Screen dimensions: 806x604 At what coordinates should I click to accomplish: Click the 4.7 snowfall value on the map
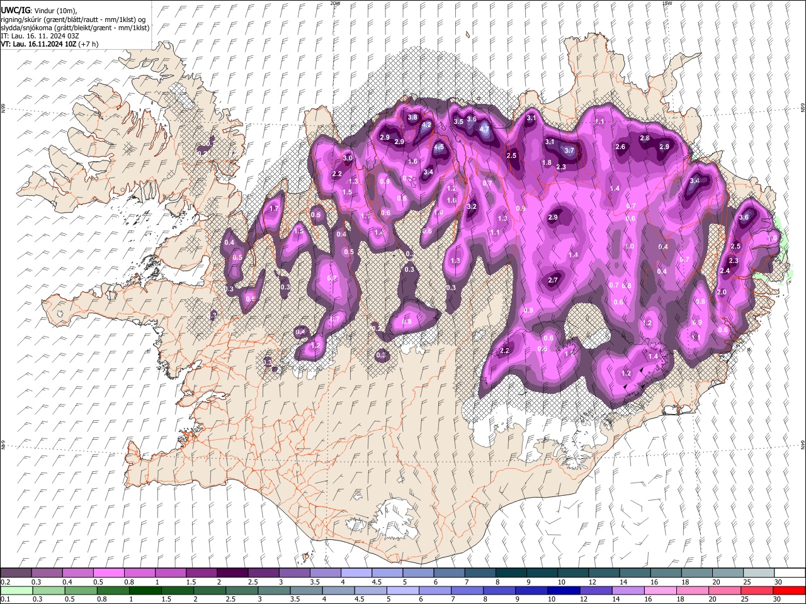(484, 129)
